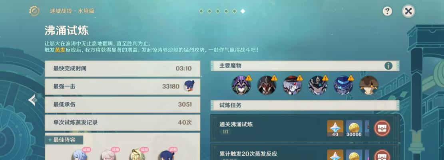Click the 30000 mora reward icon
Image resolution: width=444 pixels, height=160 pixels.
(354, 128)
